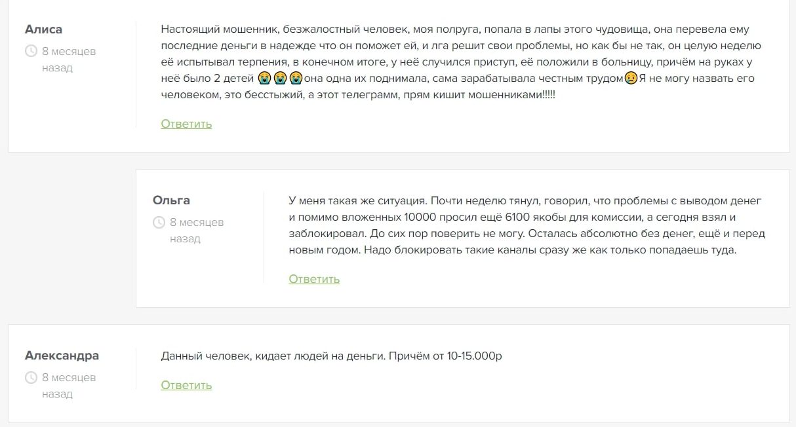Select the author name Александра

(62, 356)
